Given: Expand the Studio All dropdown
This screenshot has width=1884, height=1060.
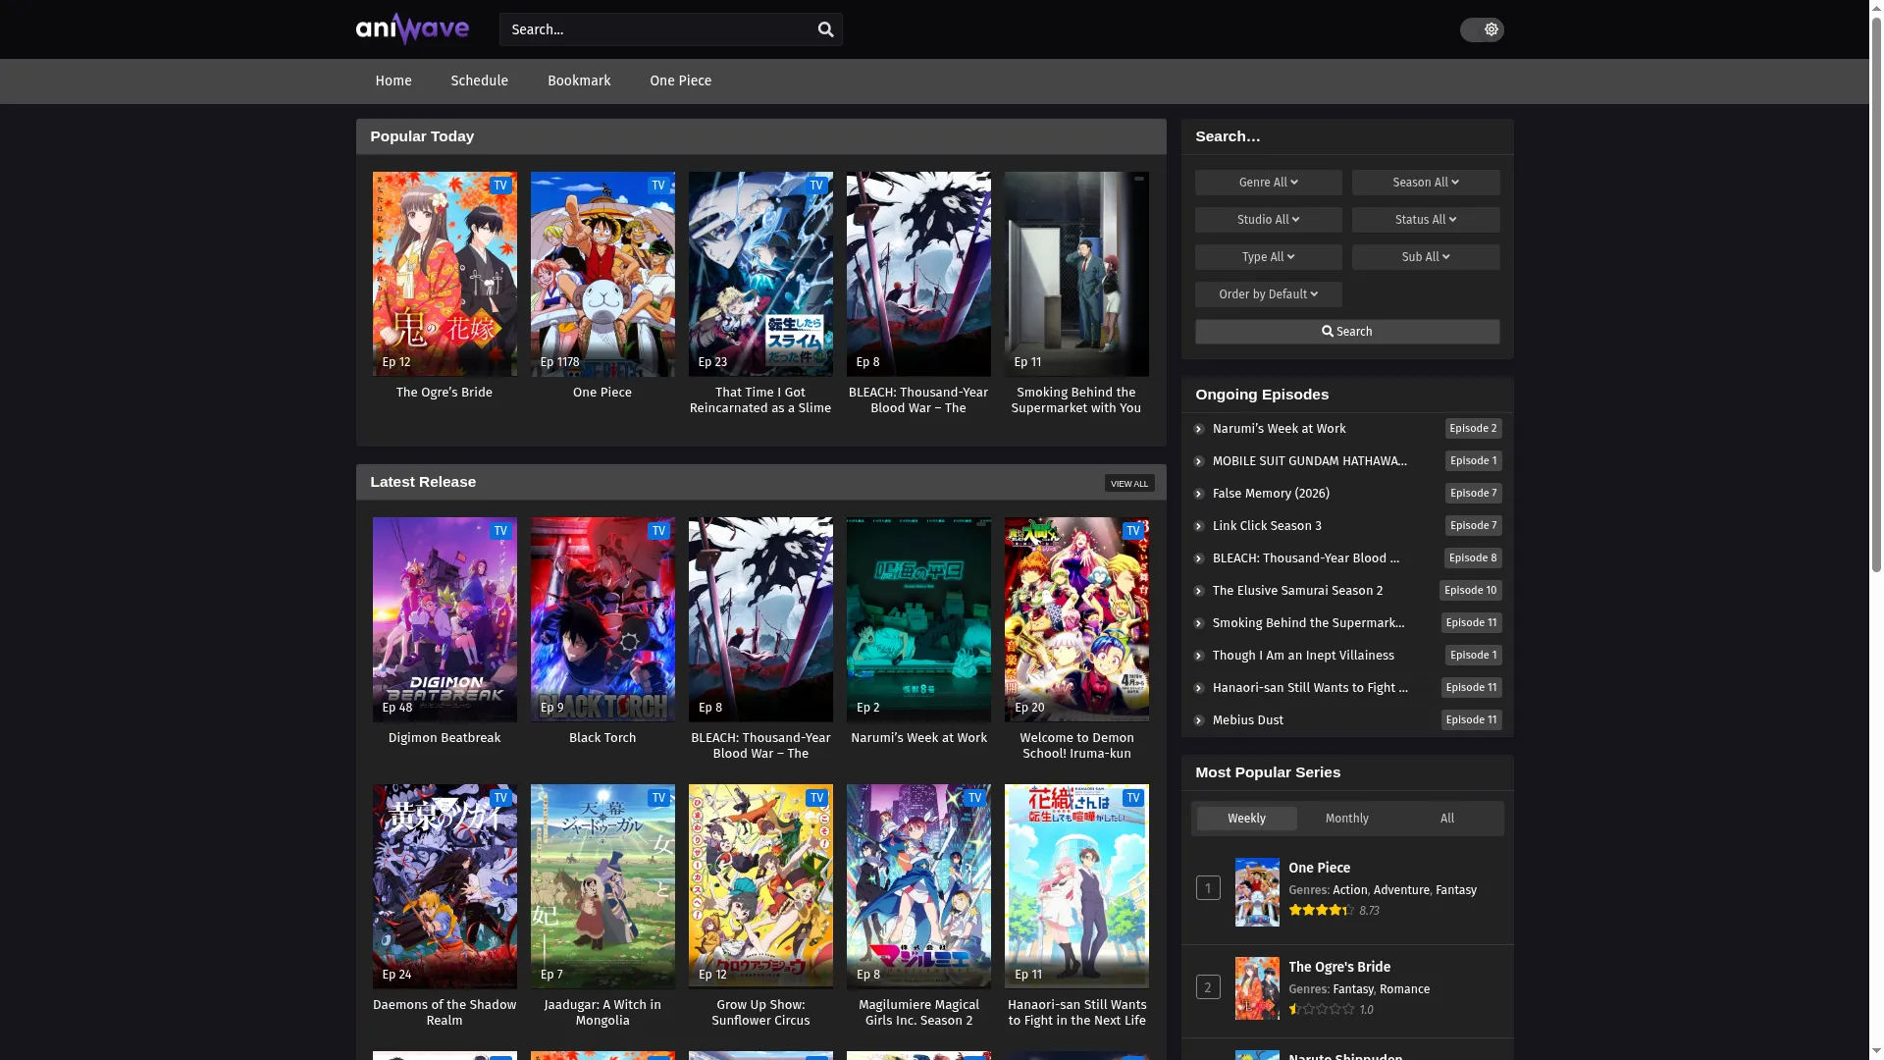Looking at the screenshot, I should coord(1269,220).
